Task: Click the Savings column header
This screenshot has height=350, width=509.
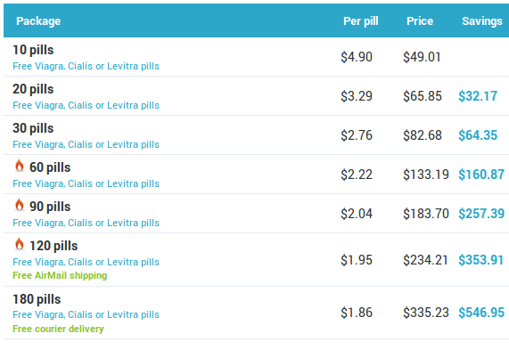Action: pyautogui.click(x=482, y=21)
